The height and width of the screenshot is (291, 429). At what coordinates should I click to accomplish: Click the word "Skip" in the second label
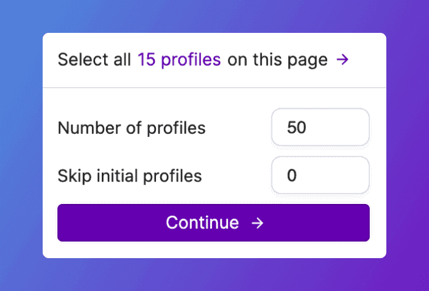[x=74, y=176]
